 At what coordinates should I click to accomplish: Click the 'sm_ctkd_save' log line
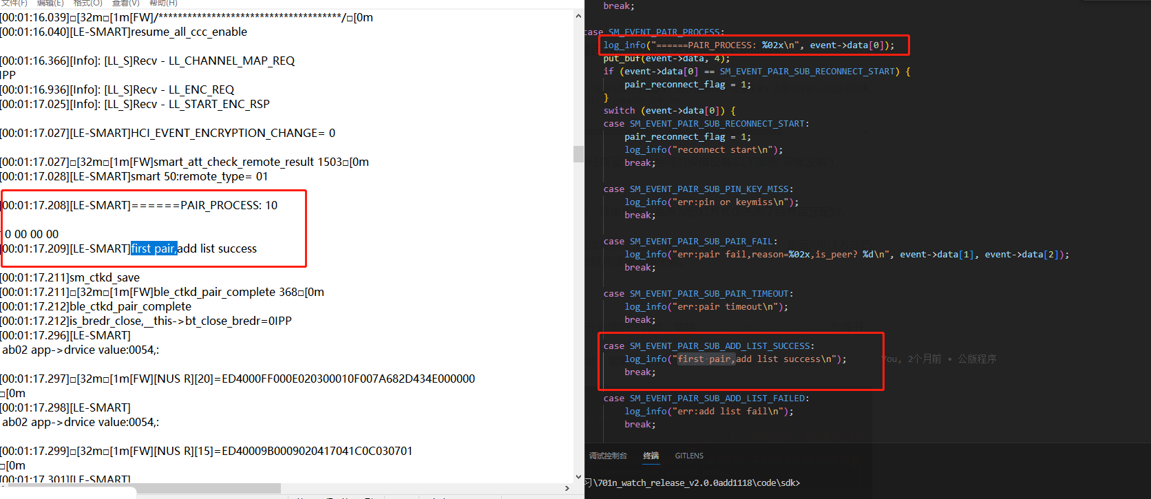click(70, 277)
